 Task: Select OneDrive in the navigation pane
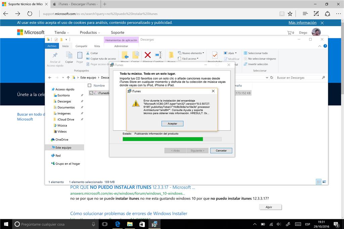click(60, 139)
